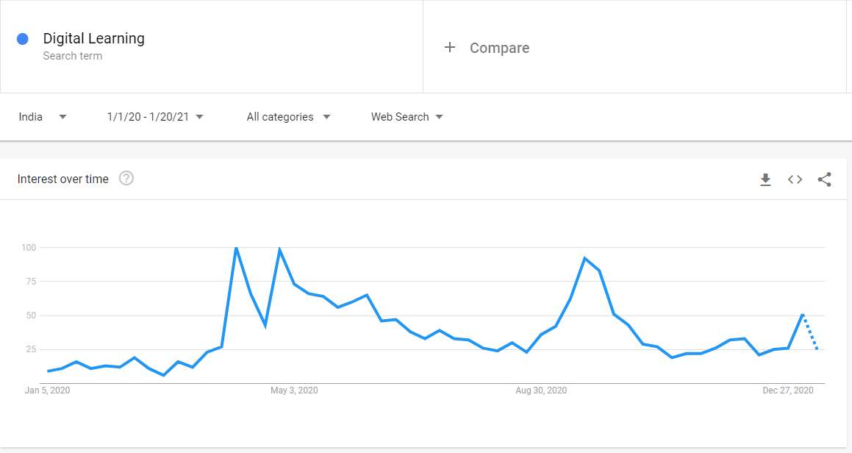Change the Web Search type dropdown
Viewport: 852px width, 453px height.
[x=407, y=117]
